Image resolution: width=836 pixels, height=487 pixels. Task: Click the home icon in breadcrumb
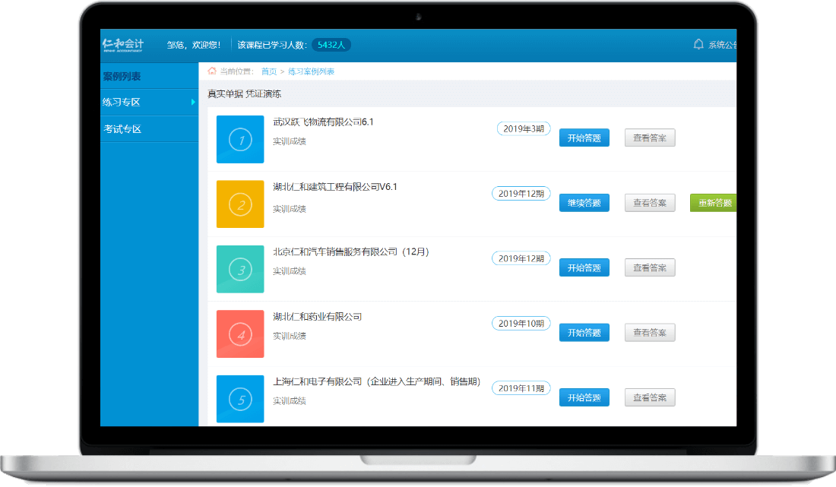[x=212, y=71]
